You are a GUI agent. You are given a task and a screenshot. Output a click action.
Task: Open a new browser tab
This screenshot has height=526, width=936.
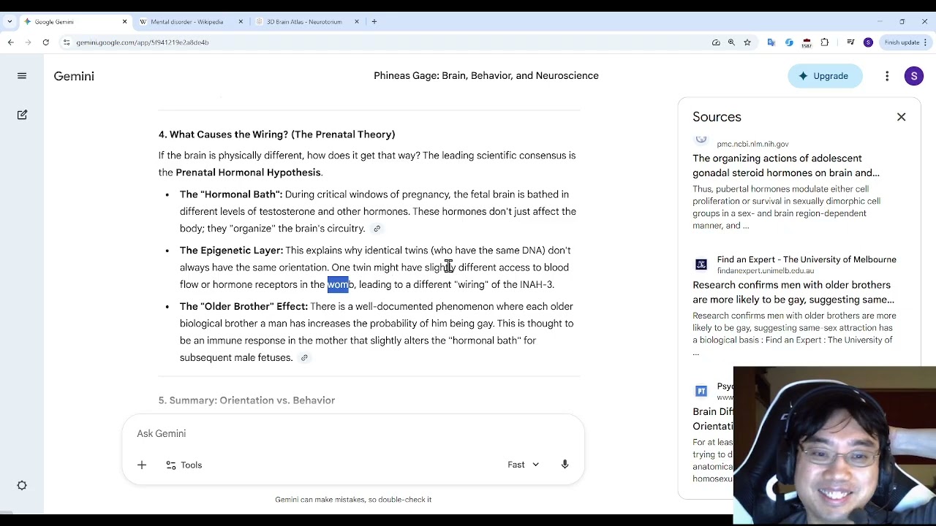coord(374,22)
